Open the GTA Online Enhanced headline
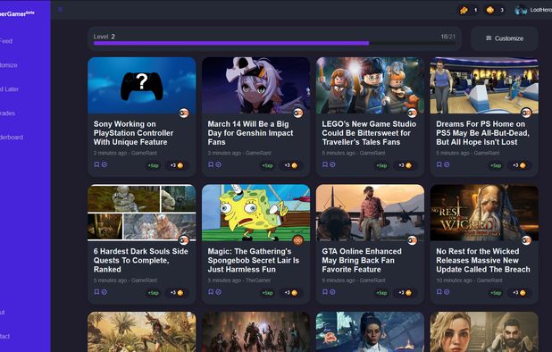552x352 pixels. [362, 261]
